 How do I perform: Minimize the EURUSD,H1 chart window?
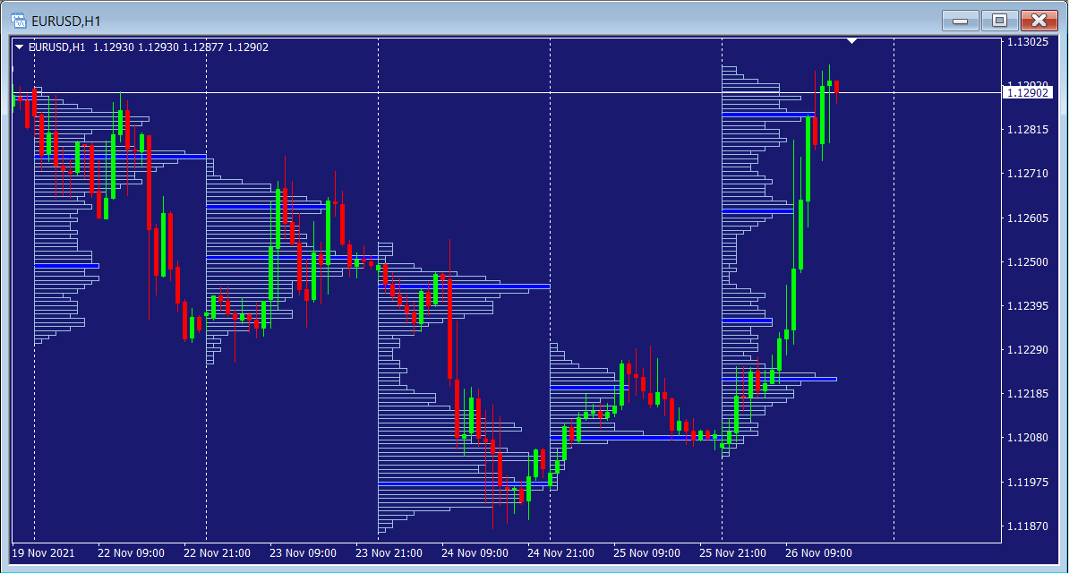[x=961, y=20]
